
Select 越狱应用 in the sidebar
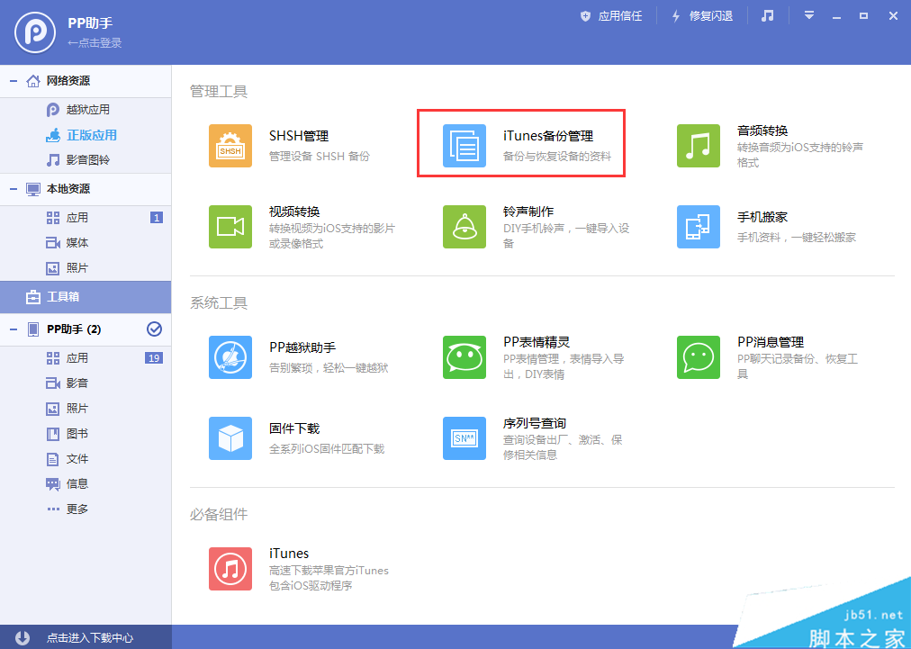tap(86, 110)
